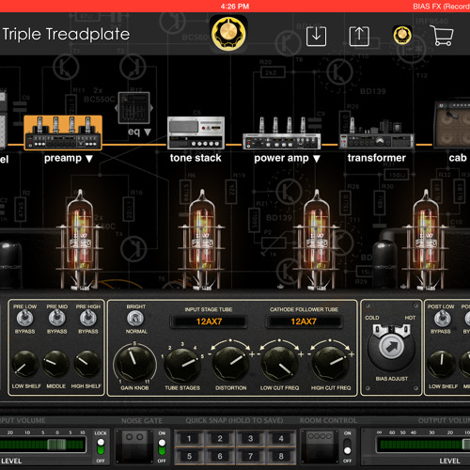Select the transformer module icon
Viewport: 470px width, 470px height.
pos(376,133)
